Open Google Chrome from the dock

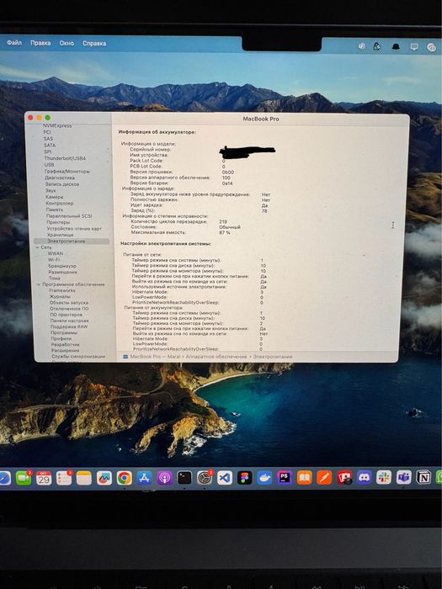[x=124, y=478]
